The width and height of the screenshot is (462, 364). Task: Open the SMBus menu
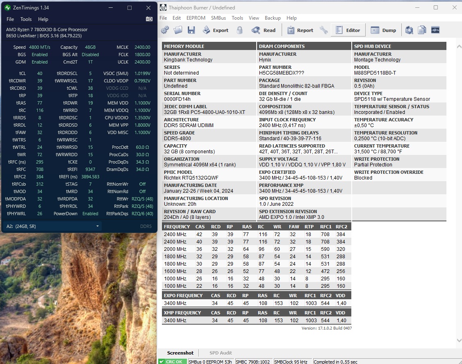click(218, 18)
